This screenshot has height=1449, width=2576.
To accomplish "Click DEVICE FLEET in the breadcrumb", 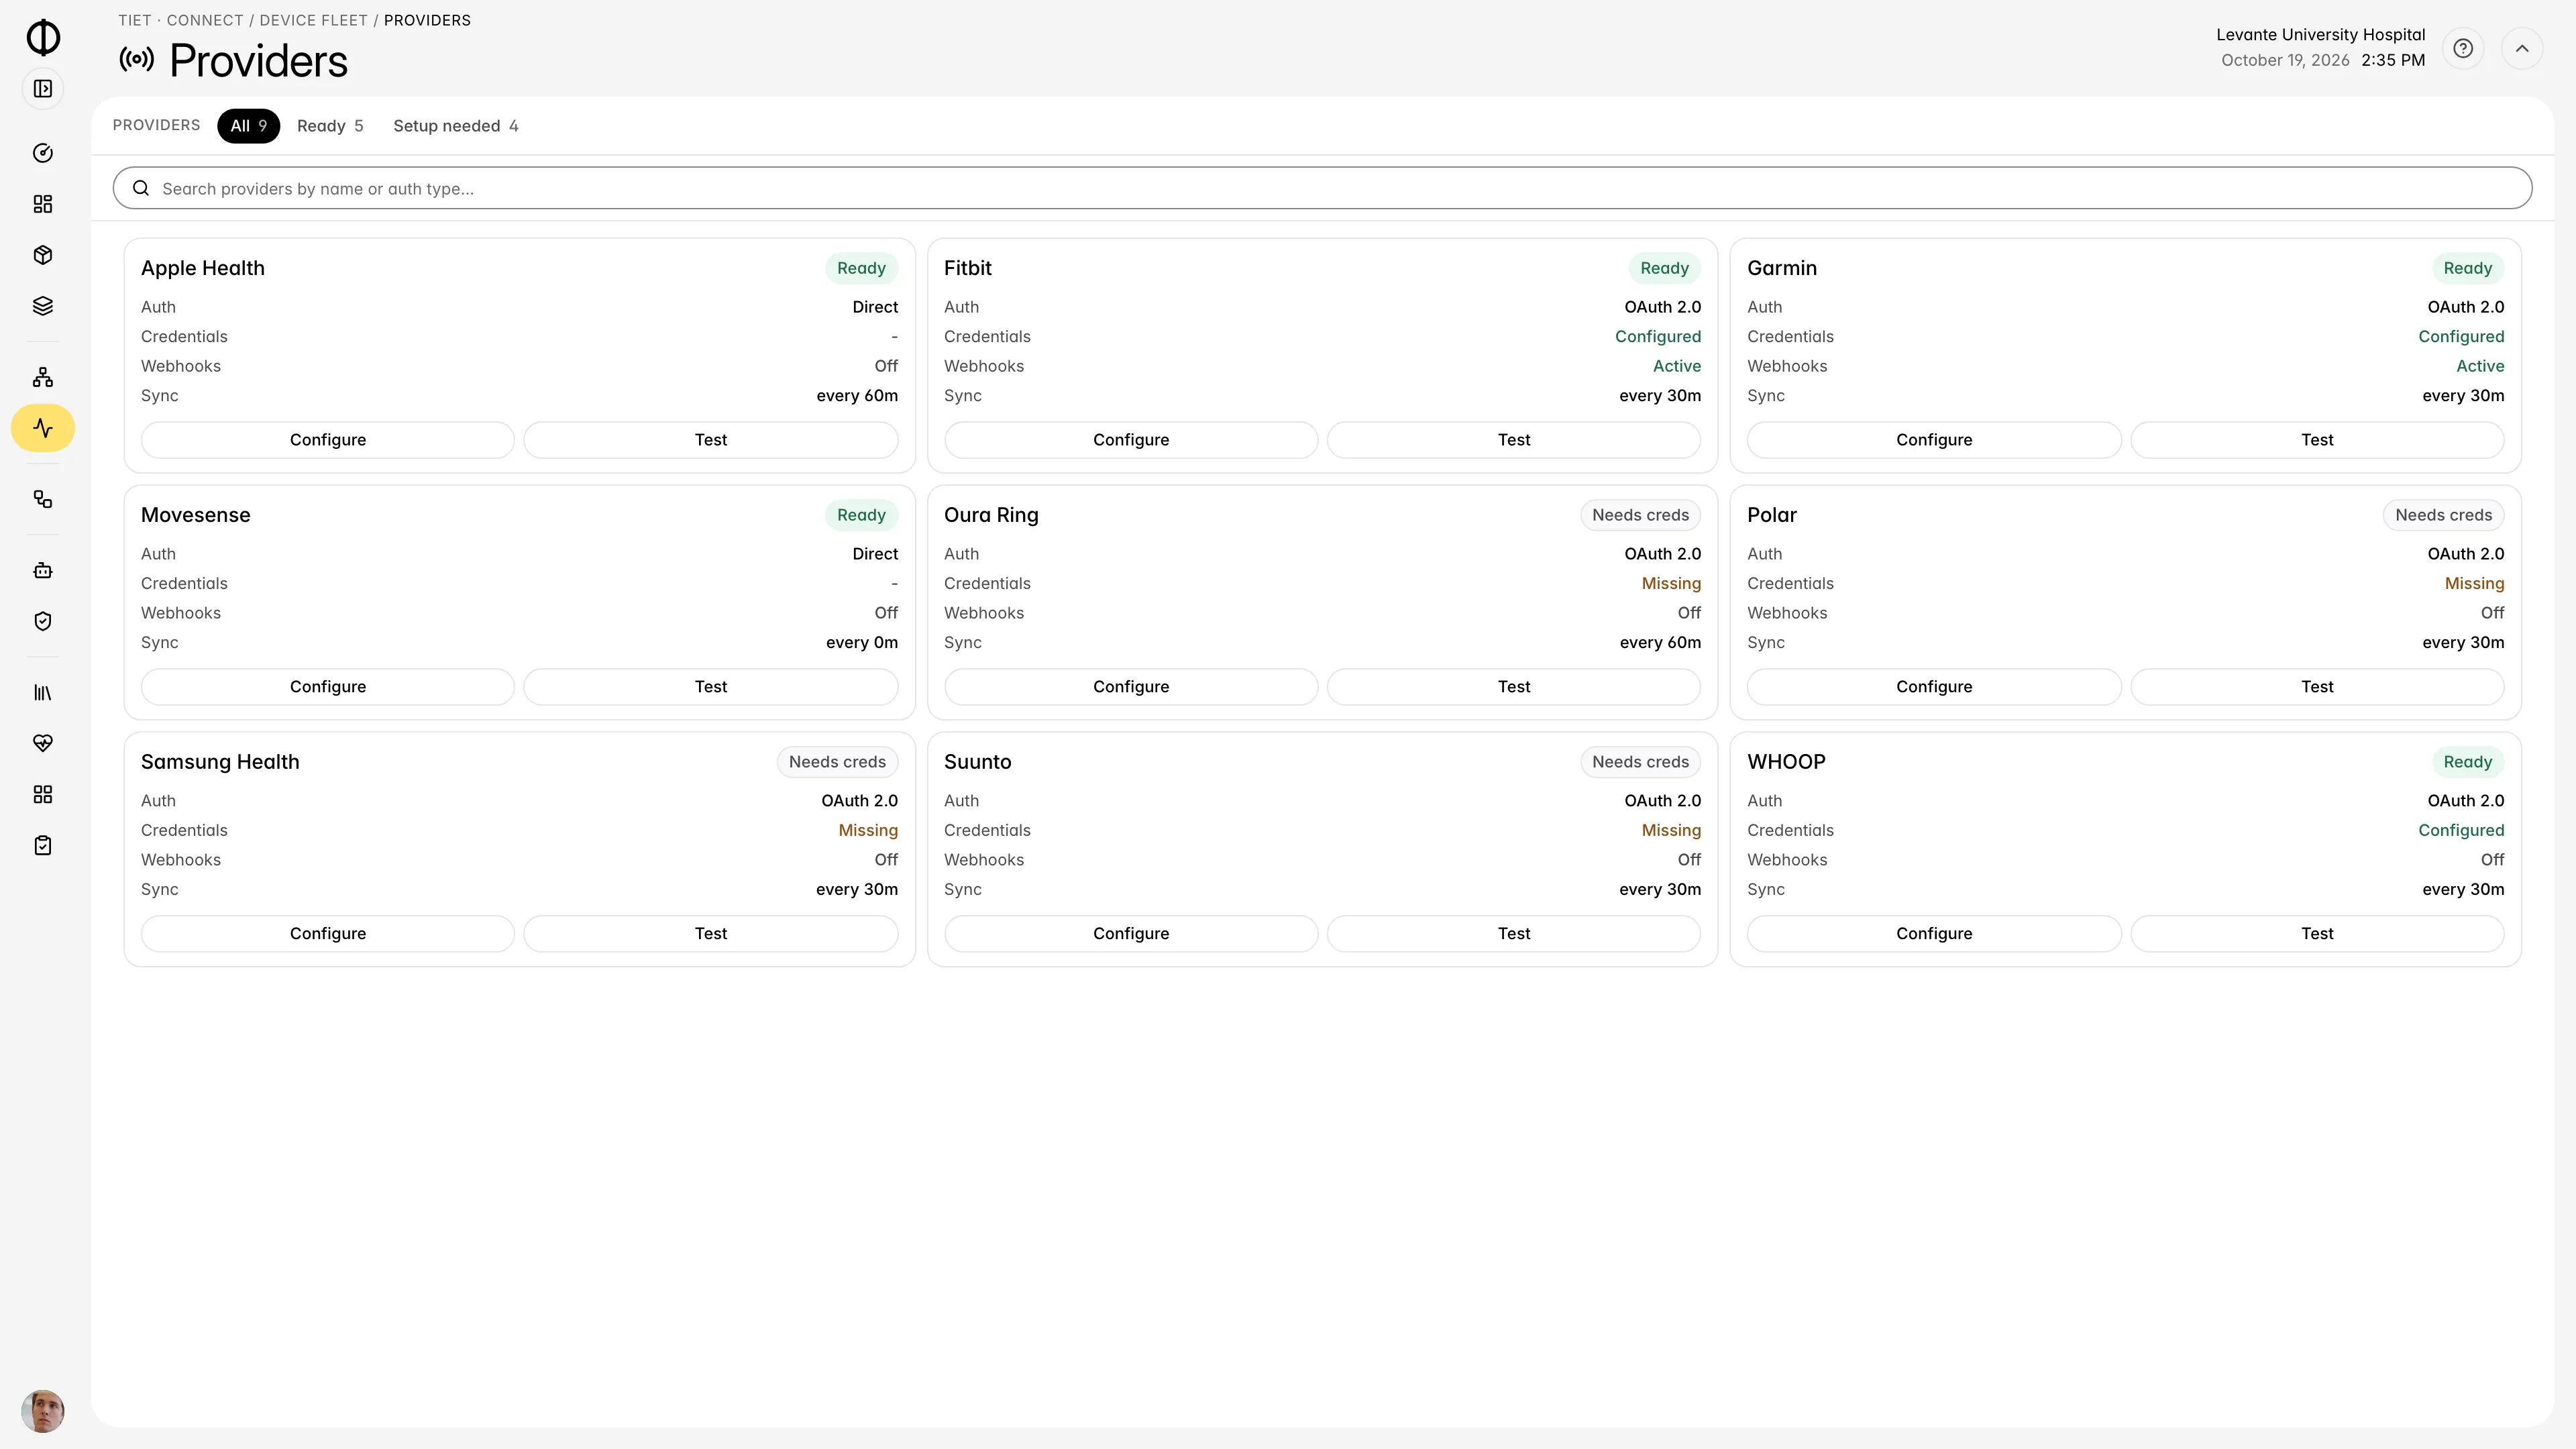I will click(314, 20).
